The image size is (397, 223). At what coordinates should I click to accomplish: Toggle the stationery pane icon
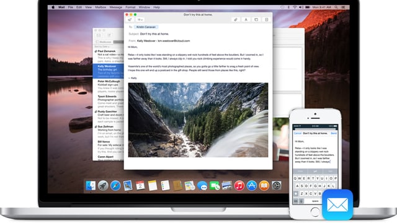click(x=267, y=19)
